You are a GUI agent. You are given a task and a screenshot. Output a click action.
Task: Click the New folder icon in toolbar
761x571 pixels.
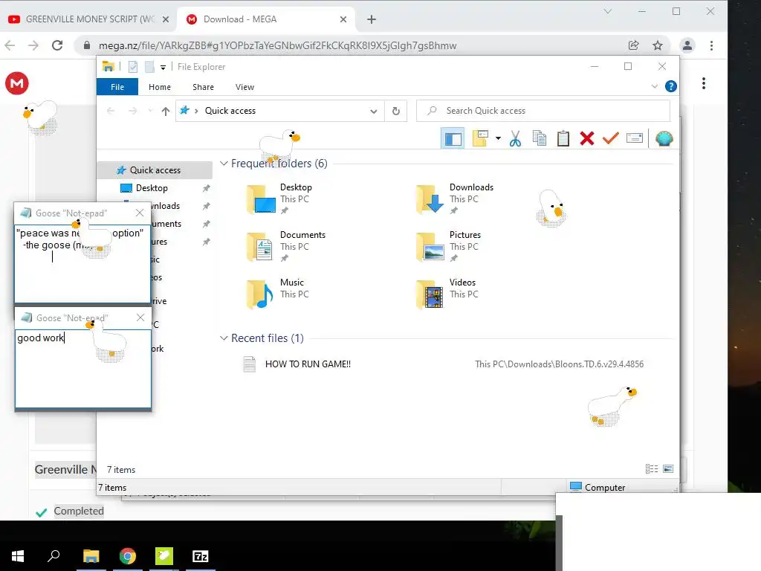[x=481, y=139]
